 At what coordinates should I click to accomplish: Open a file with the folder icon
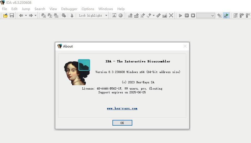(x=5, y=15)
